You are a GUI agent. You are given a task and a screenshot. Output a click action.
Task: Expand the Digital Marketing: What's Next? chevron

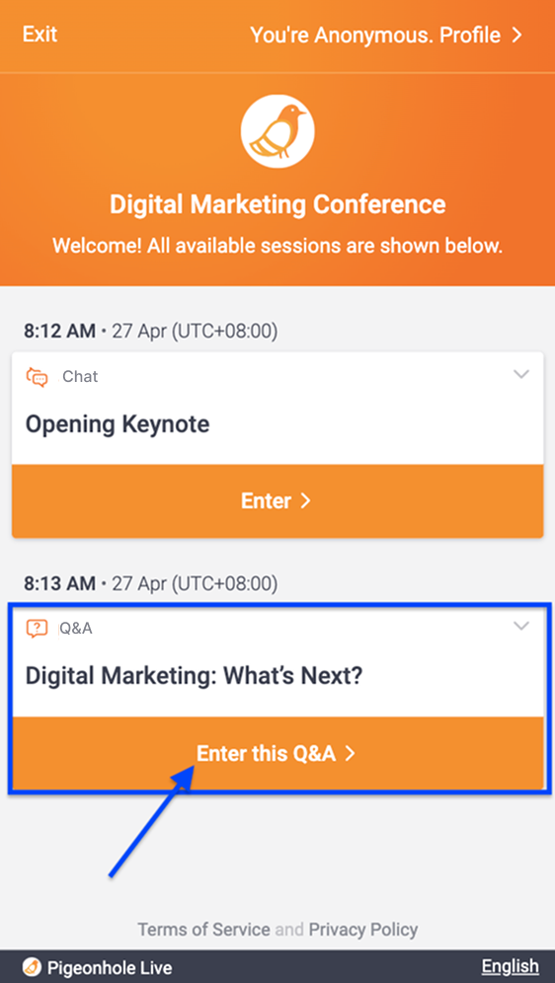click(x=521, y=626)
